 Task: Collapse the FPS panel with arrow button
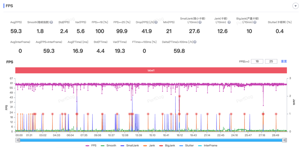coord(295,6)
